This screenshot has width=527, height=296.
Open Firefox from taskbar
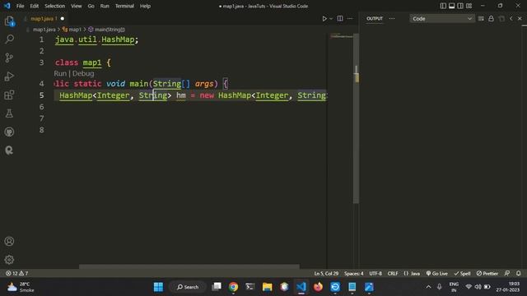[318, 287]
